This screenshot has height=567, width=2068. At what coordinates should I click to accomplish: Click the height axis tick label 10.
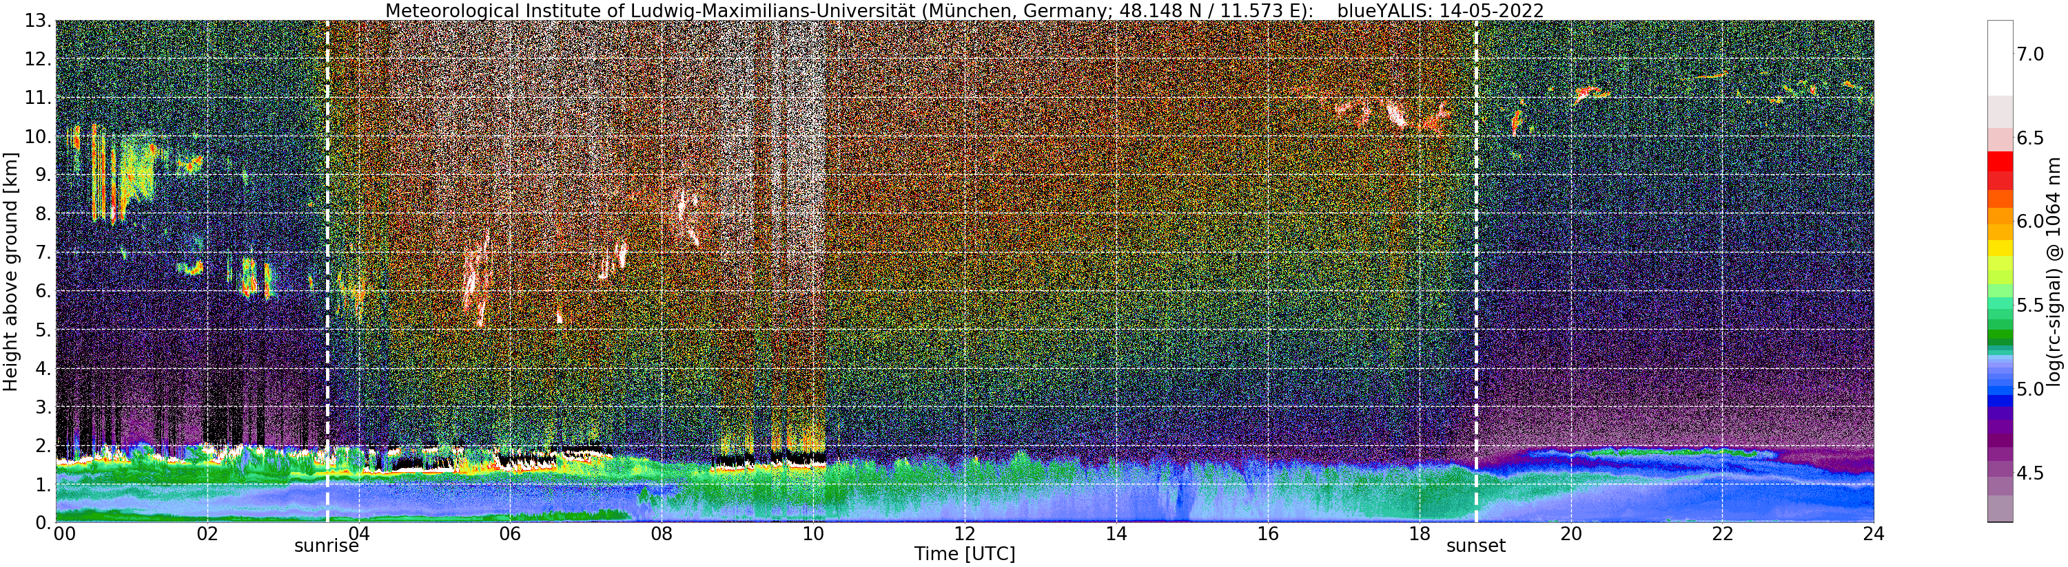38,136
